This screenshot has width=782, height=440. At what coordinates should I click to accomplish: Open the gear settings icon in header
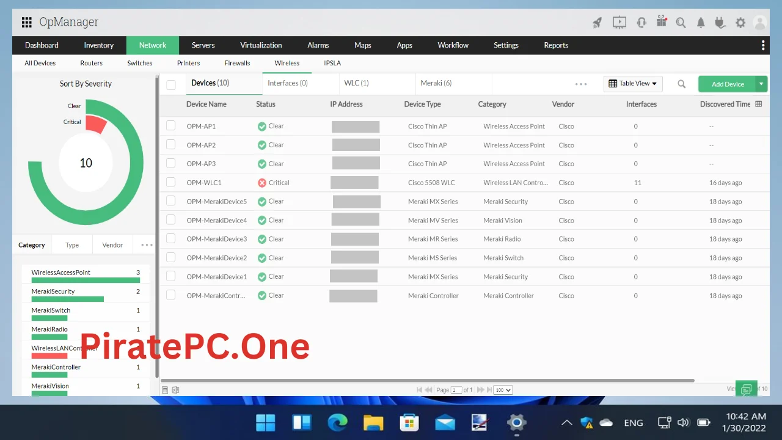(740, 23)
